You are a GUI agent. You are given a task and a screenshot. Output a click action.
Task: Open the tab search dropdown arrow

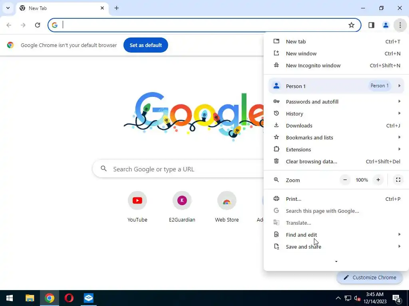(8, 8)
